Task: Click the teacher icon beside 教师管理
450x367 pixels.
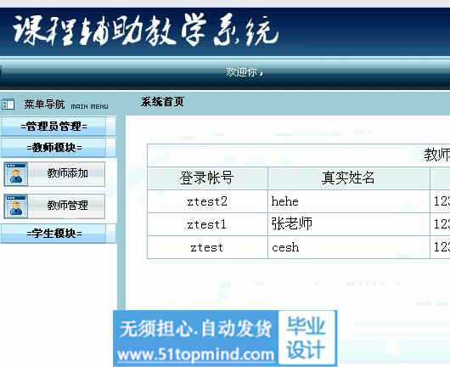Action: (x=16, y=206)
